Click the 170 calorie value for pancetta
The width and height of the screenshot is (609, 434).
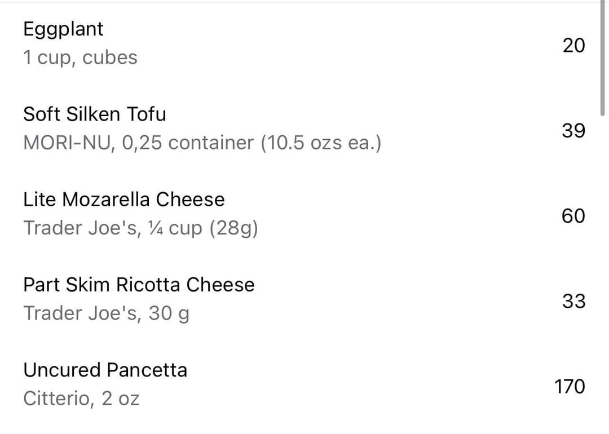[570, 387]
